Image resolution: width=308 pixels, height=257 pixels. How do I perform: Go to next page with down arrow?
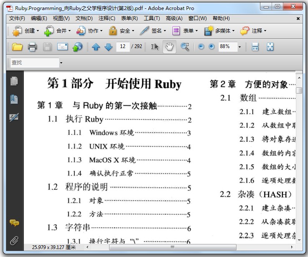click(108, 47)
